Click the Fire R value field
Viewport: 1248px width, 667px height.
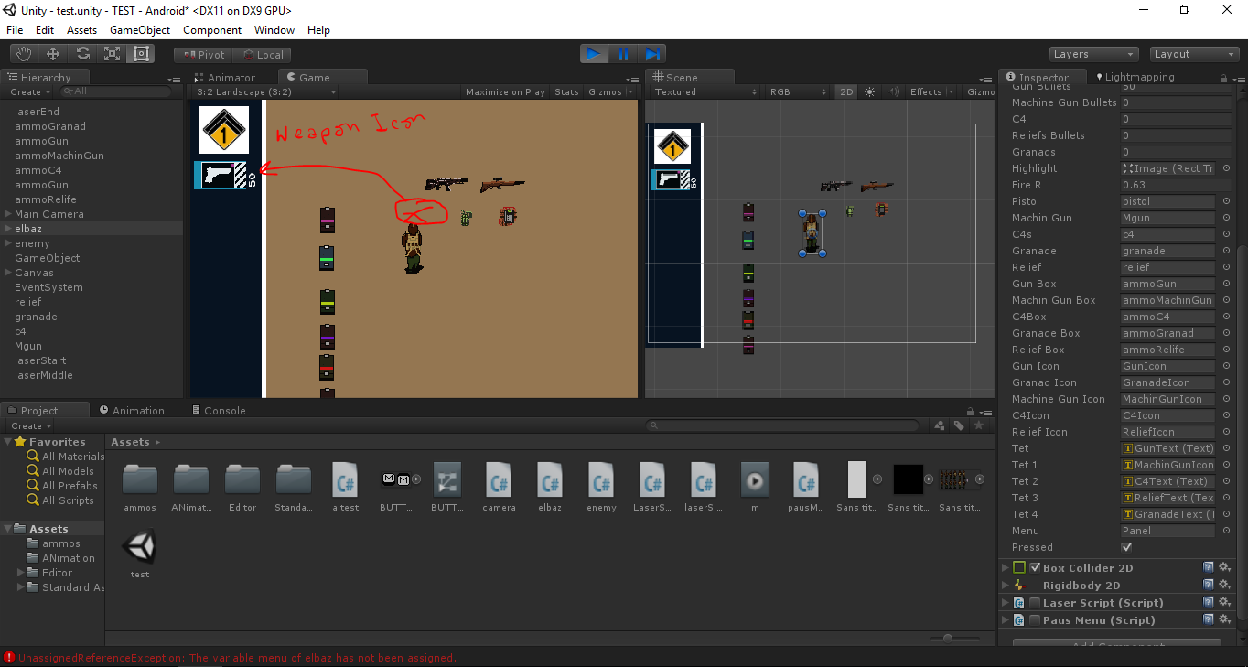1176,185
